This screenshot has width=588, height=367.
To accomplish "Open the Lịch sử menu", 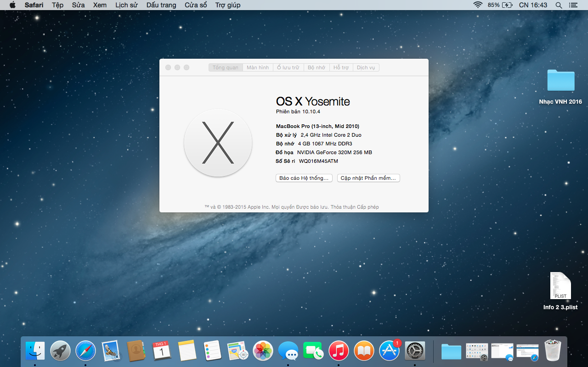I will pos(126,5).
